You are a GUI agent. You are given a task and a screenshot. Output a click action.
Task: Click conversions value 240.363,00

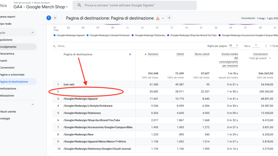tap(266, 92)
